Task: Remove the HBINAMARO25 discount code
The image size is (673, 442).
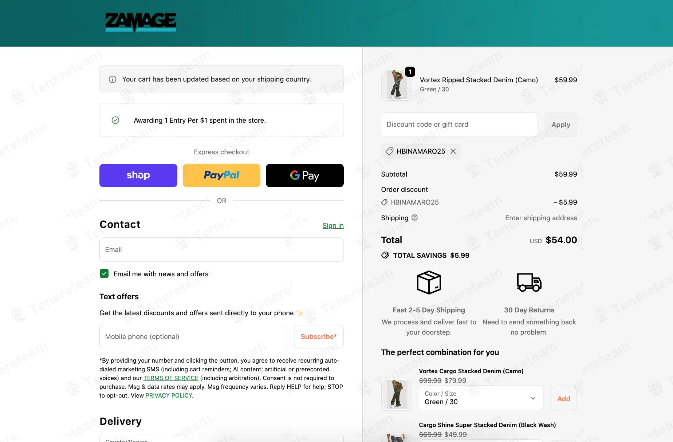Action: 453,151
